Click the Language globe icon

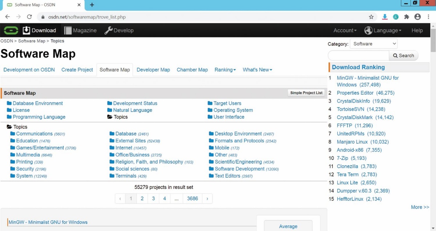click(368, 30)
